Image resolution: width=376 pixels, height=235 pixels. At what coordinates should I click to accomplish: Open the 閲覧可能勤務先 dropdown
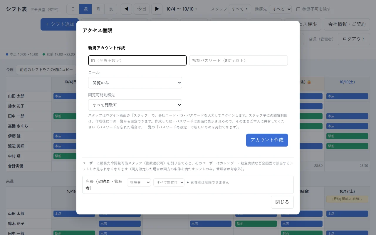coord(135,105)
